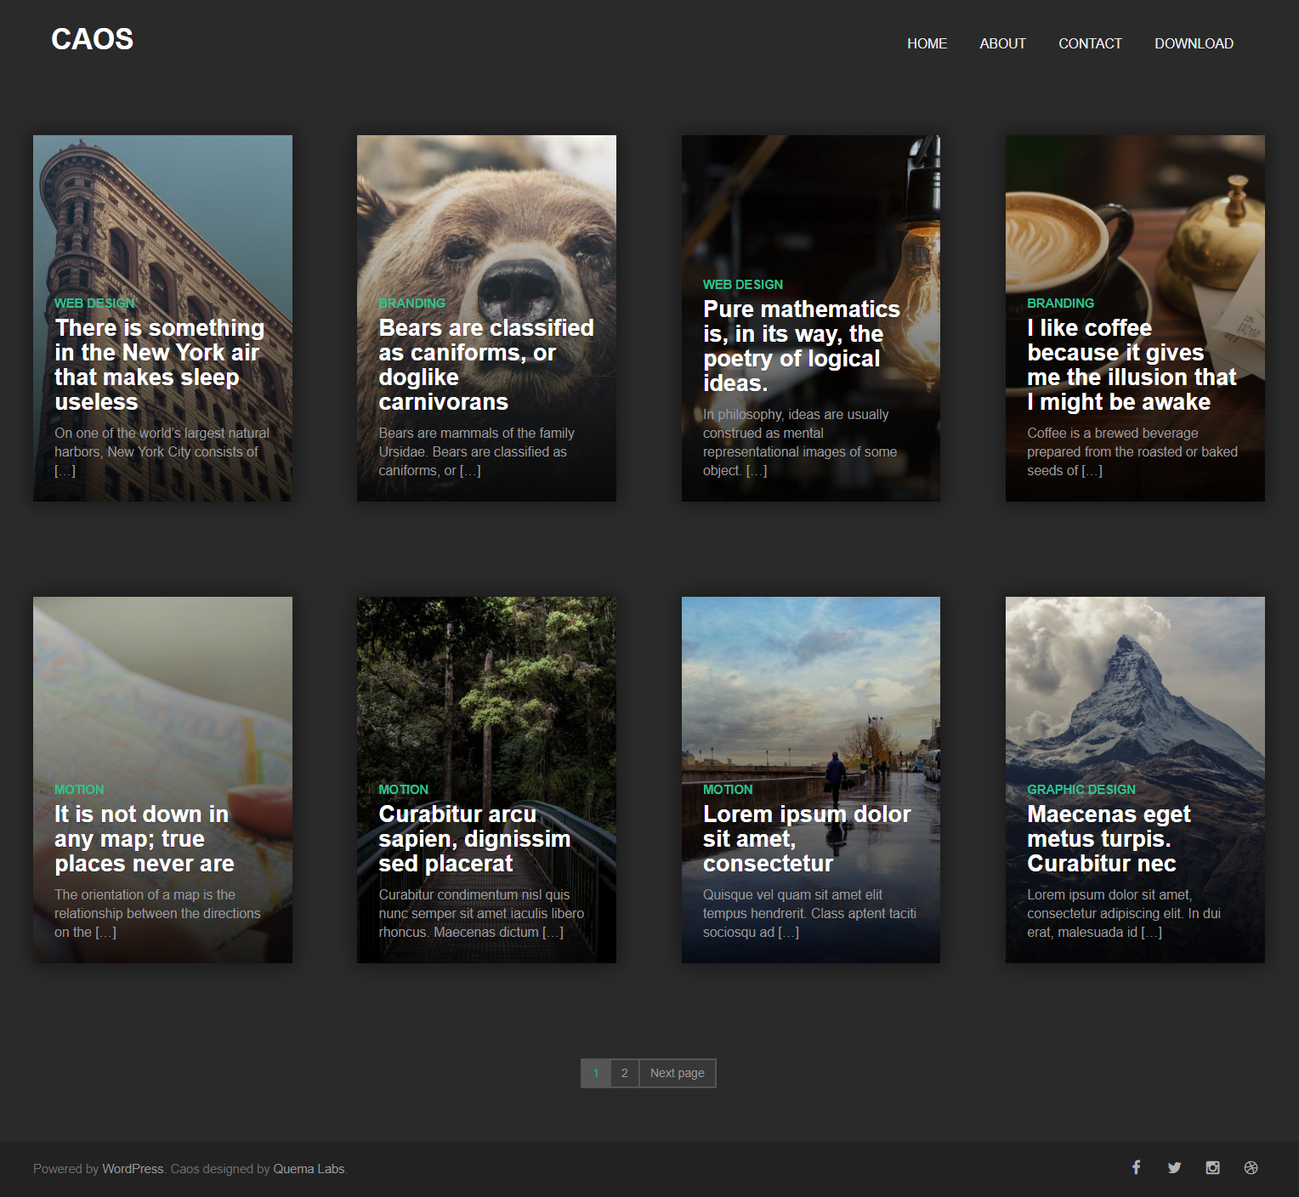
Task: Open 'Curabitur arcu sapien, dignissim' post title
Action: click(474, 839)
